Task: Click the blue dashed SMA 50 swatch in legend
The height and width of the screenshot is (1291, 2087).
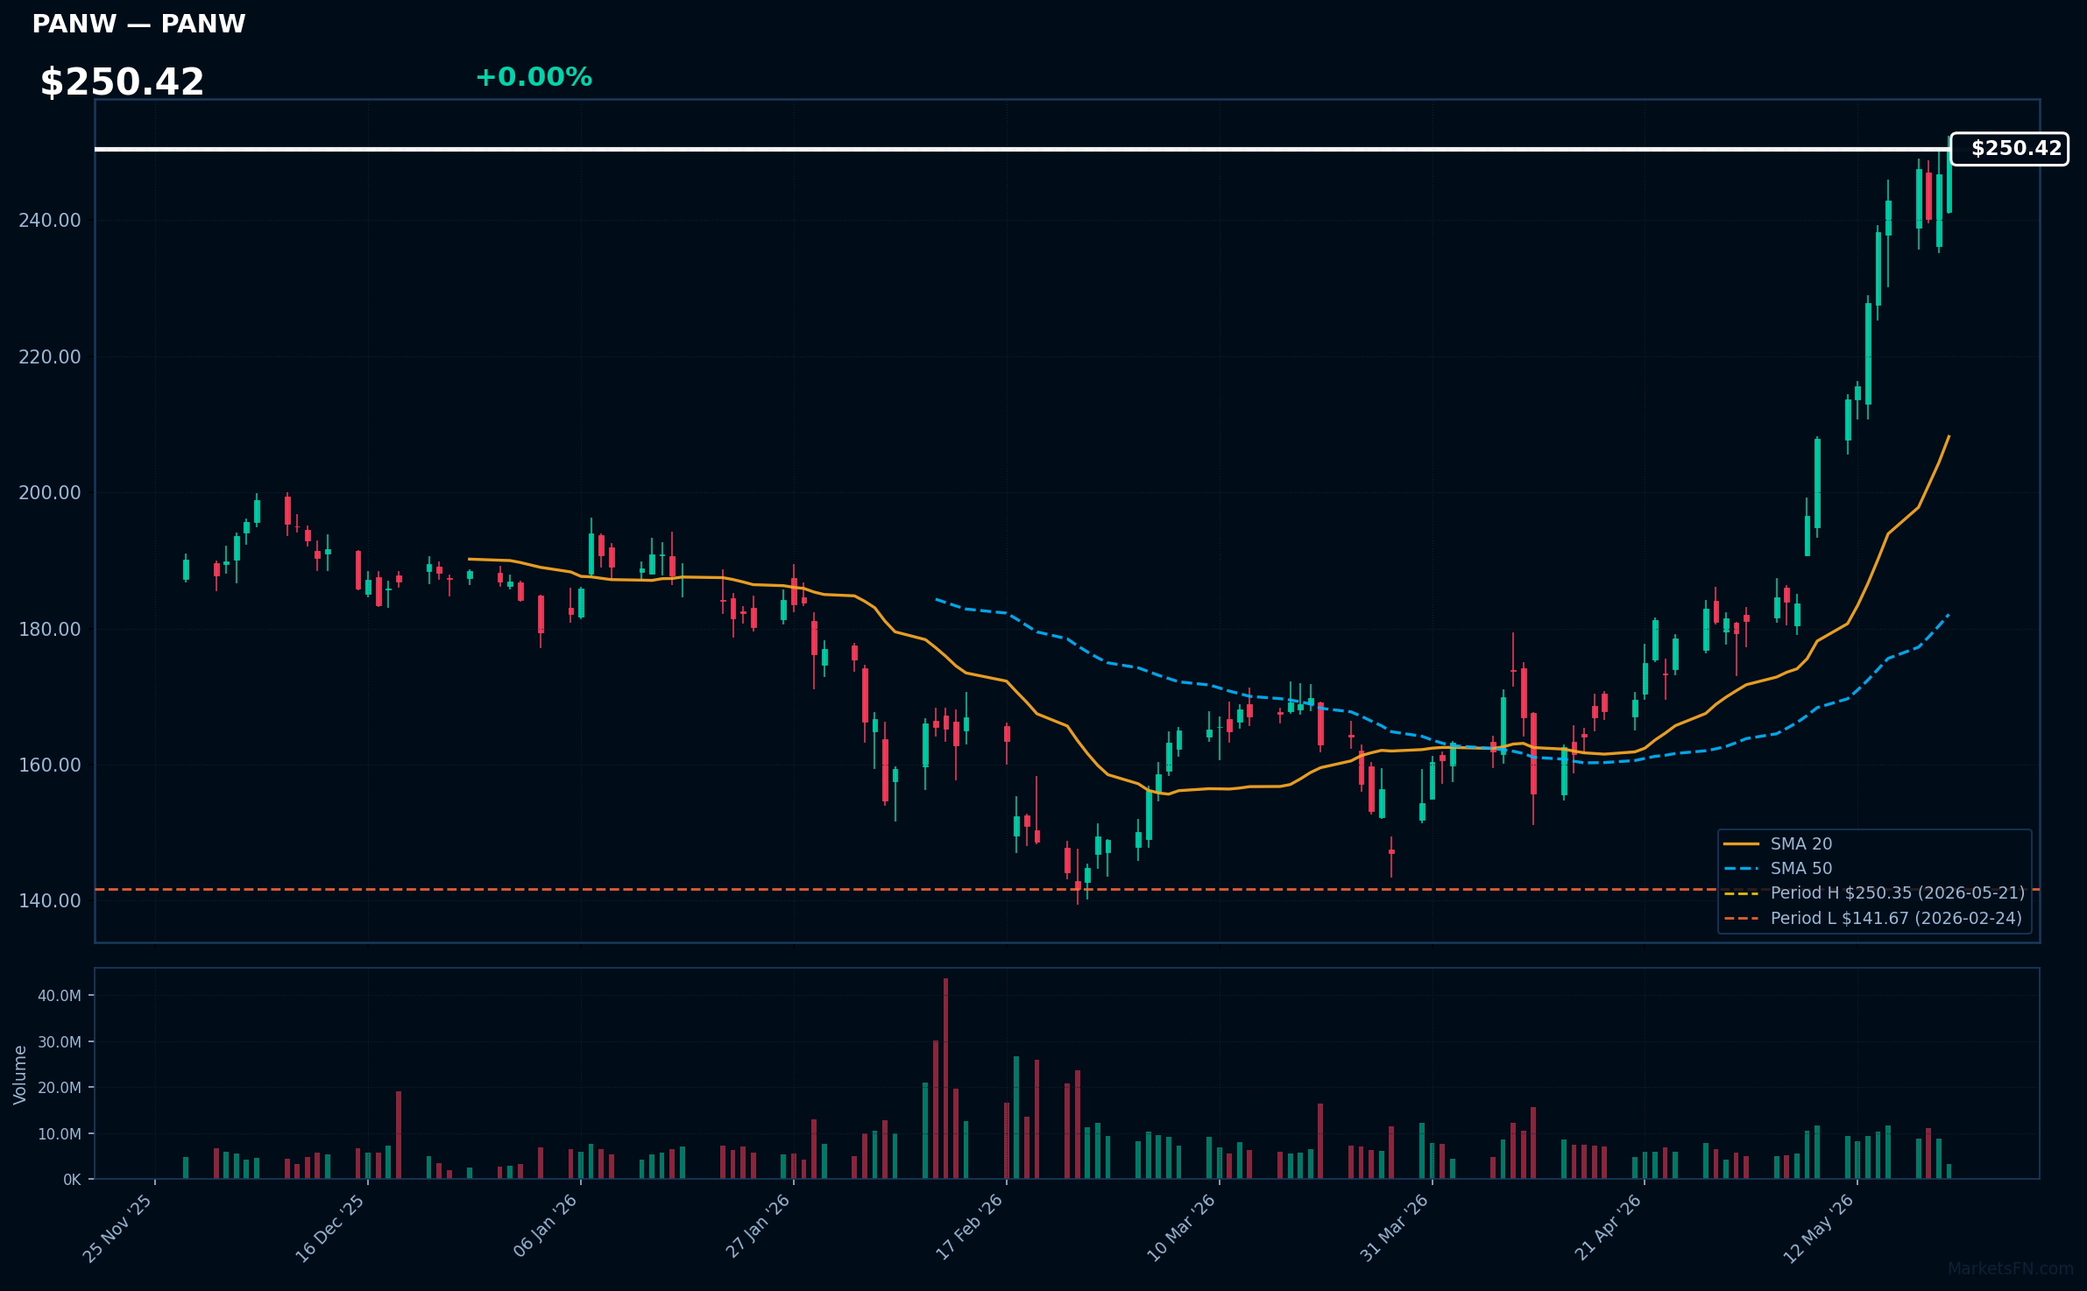Action: [1741, 869]
